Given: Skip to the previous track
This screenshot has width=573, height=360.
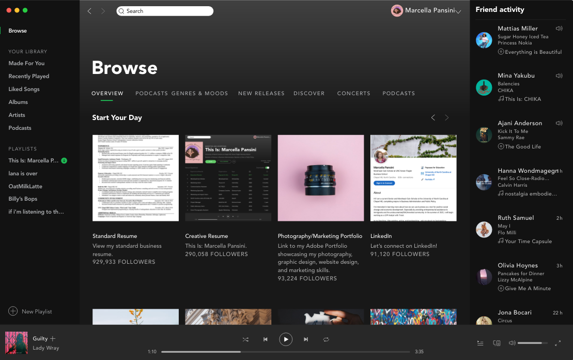Looking at the screenshot, I should pos(265,339).
